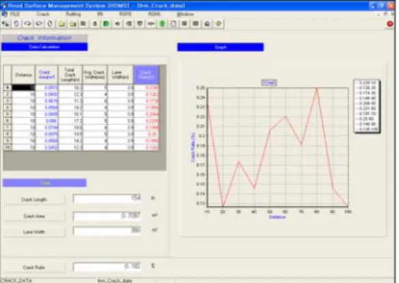
Task: Click the dark green square toolbar icon
Action: (x=106, y=24)
